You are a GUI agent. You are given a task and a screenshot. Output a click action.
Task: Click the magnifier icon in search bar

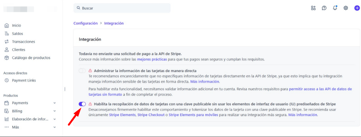click(x=78, y=8)
